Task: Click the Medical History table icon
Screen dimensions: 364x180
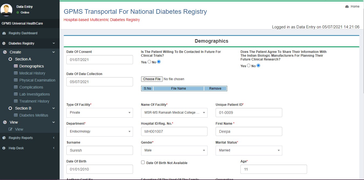Action: (16, 73)
